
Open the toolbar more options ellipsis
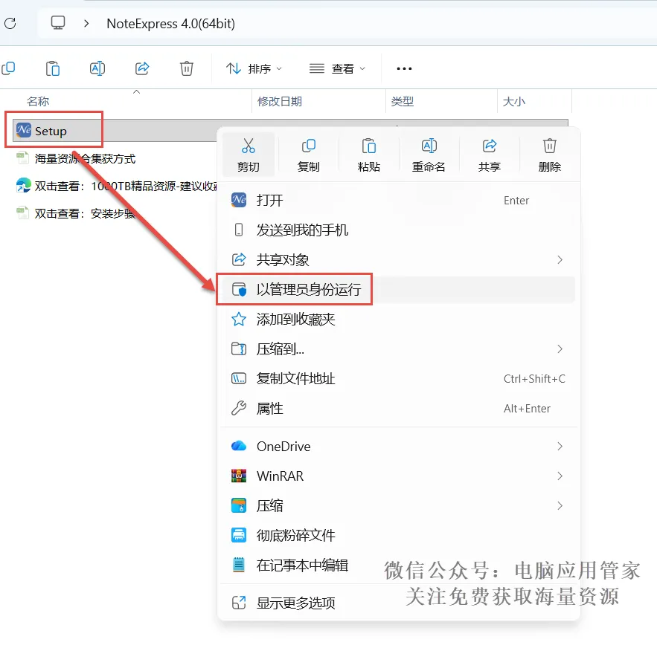tap(404, 68)
